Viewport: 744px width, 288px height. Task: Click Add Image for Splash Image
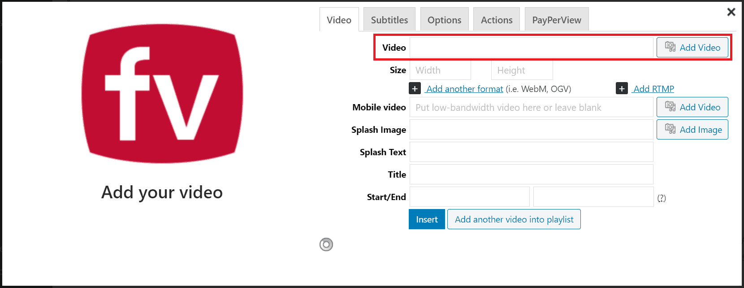click(692, 129)
